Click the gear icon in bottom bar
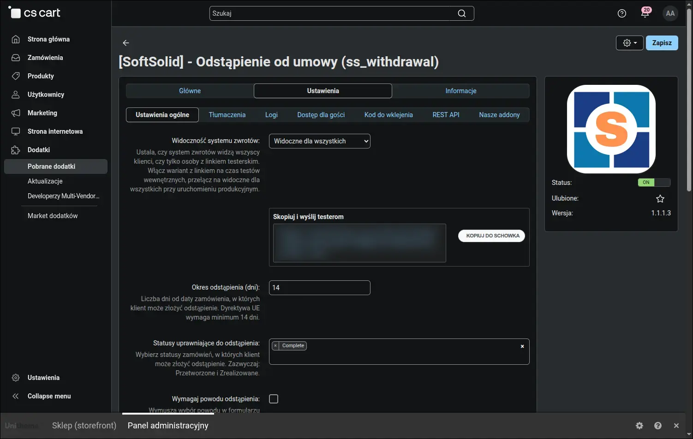The image size is (693, 439). coord(639,426)
